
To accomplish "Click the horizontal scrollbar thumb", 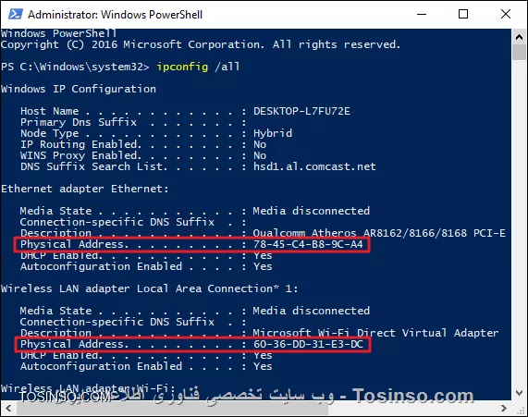I will pyautogui.click(x=172, y=408).
